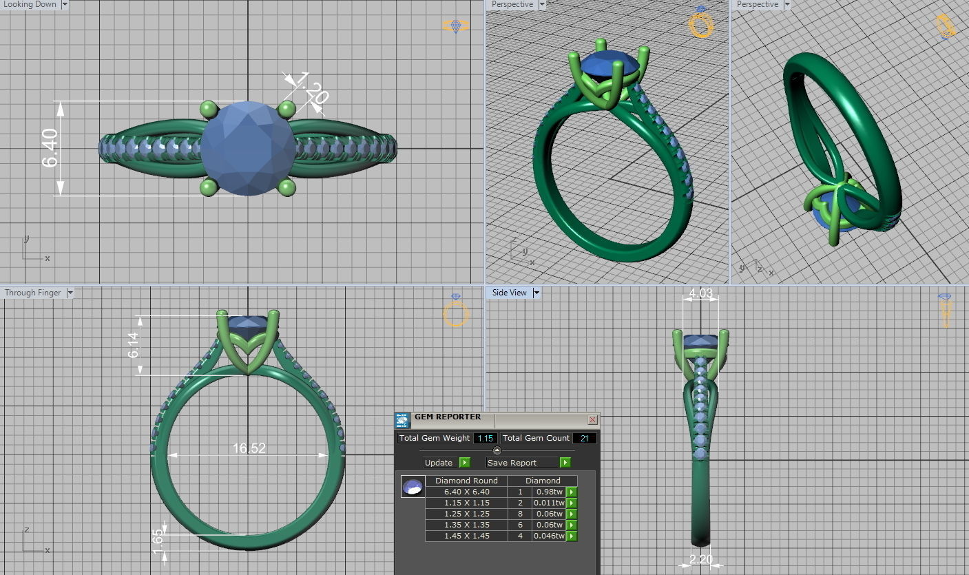This screenshot has width=969, height=575.
Task: Click the 0.98tw weight cell
Action: pyautogui.click(x=549, y=492)
